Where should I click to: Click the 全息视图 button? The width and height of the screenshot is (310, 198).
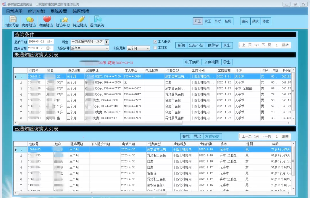pos(211,62)
